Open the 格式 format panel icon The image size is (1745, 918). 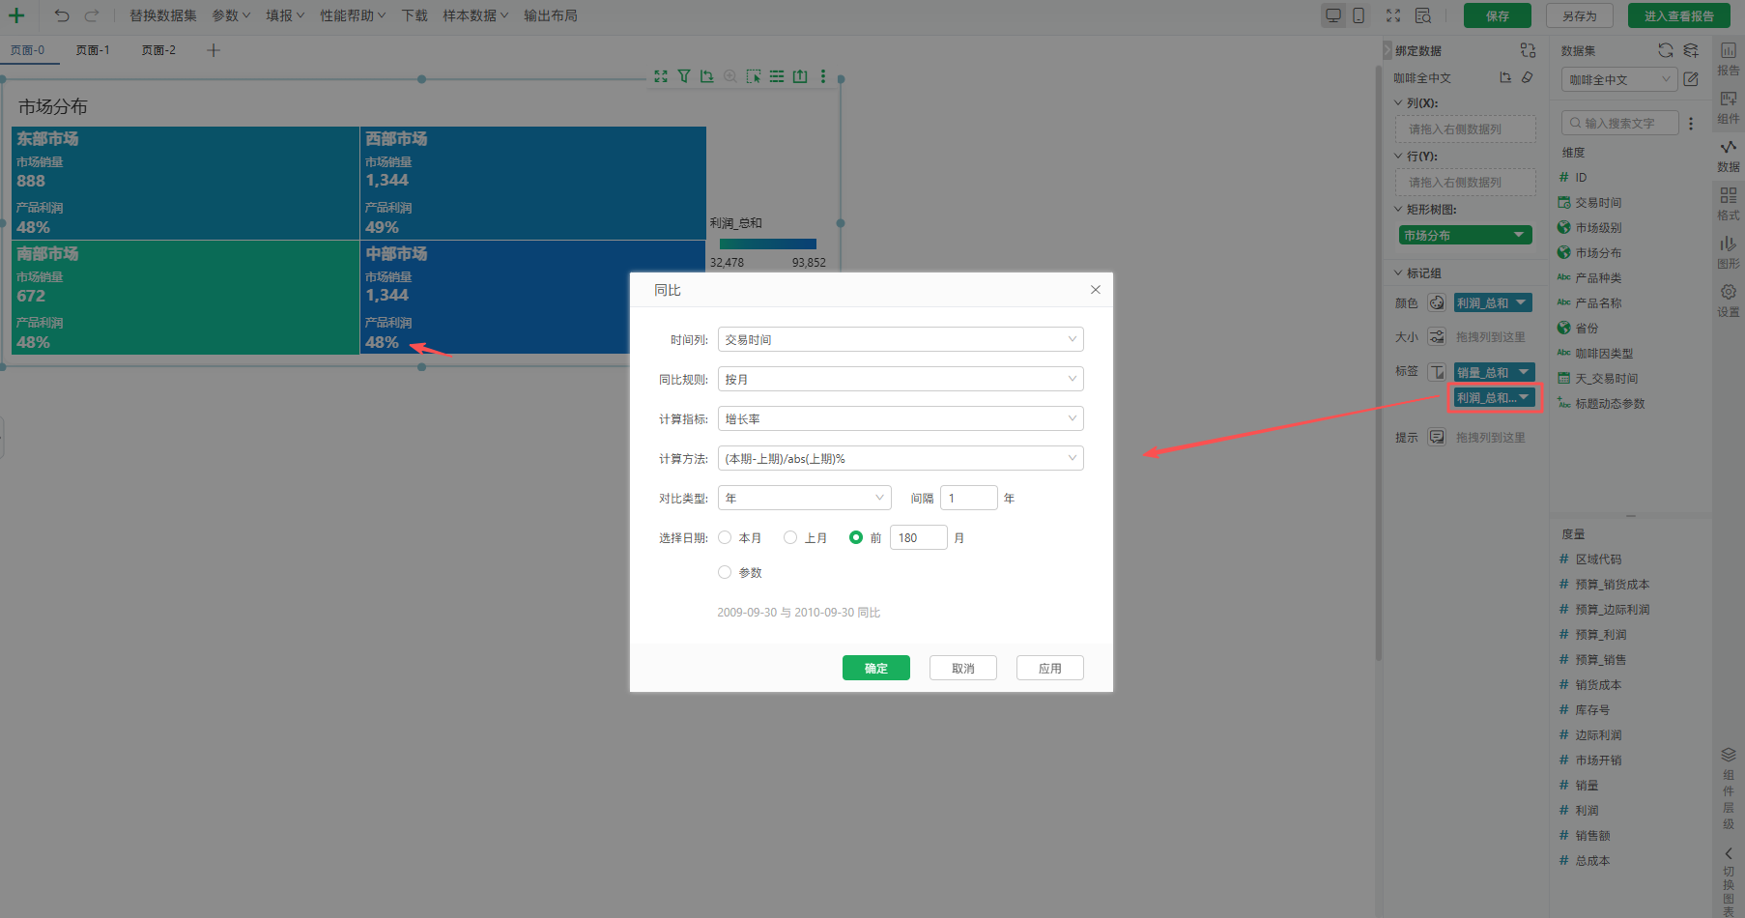pyautogui.click(x=1728, y=203)
